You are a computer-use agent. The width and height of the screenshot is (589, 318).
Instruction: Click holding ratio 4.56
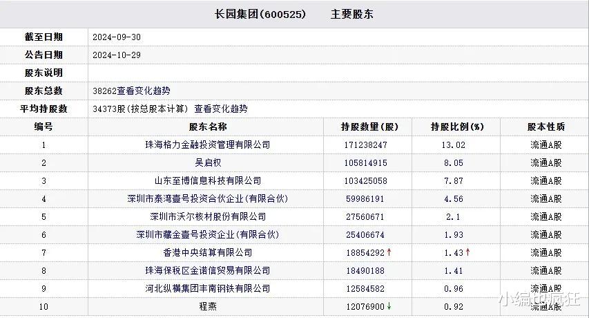454,199
